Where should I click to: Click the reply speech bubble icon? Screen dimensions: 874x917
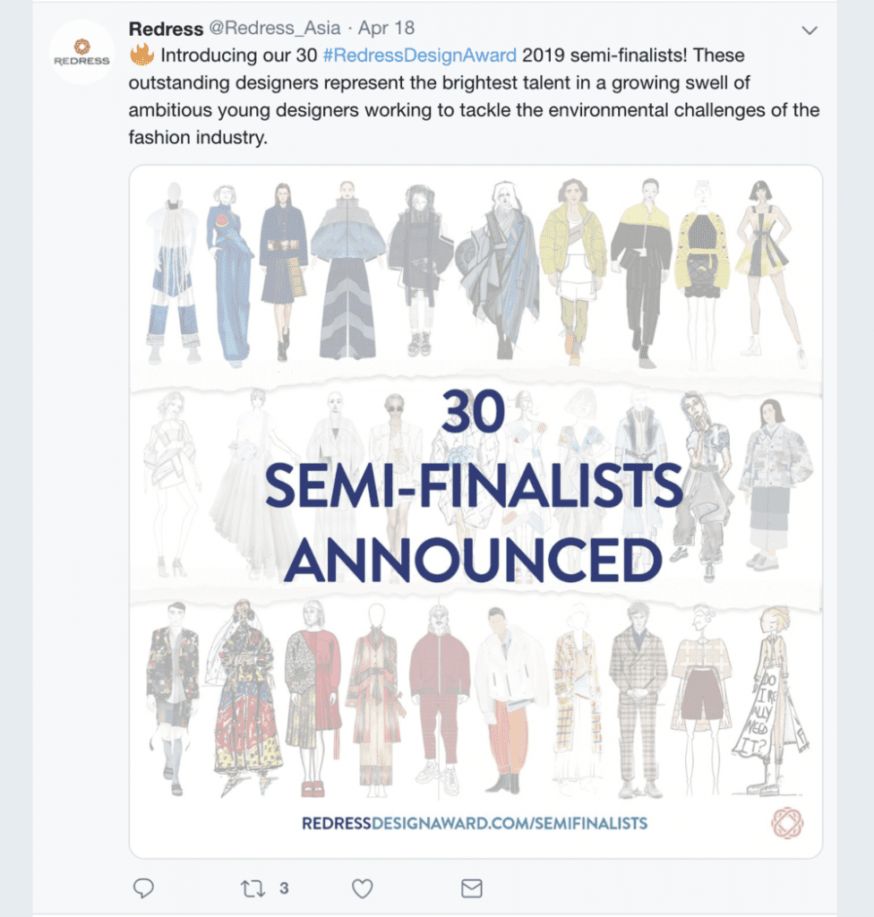coord(141,887)
